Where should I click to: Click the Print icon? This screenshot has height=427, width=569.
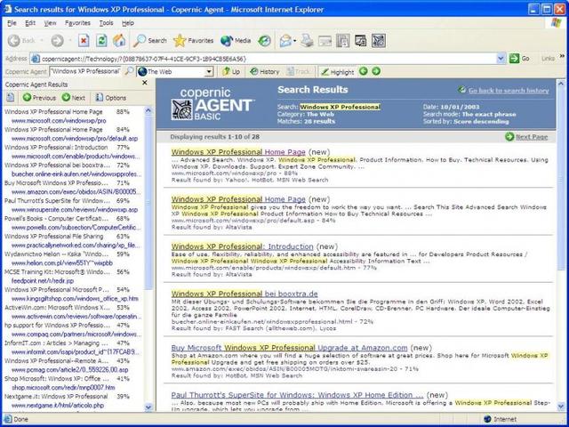click(307, 40)
